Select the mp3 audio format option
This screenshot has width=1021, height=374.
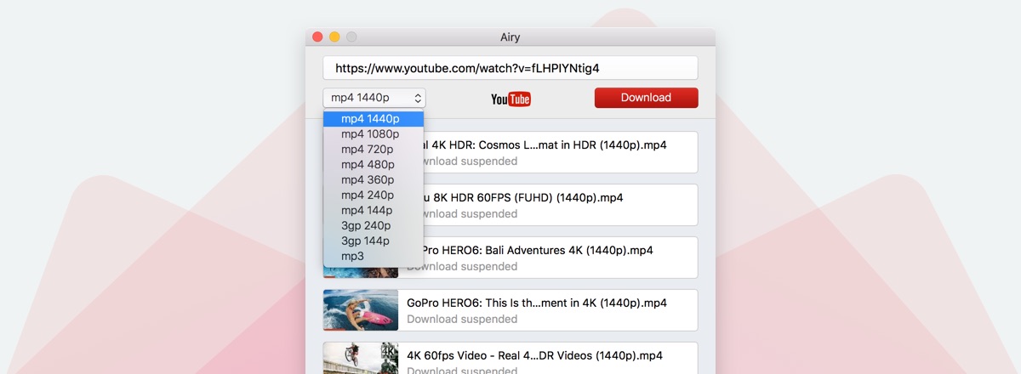(x=374, y=257)
